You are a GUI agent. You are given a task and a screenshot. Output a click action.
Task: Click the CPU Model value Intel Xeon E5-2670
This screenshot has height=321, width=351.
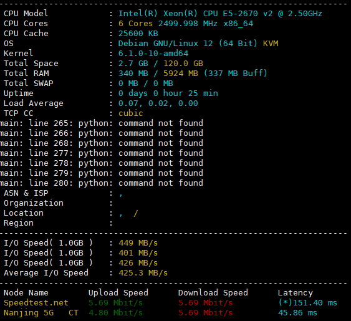point(220,14)
